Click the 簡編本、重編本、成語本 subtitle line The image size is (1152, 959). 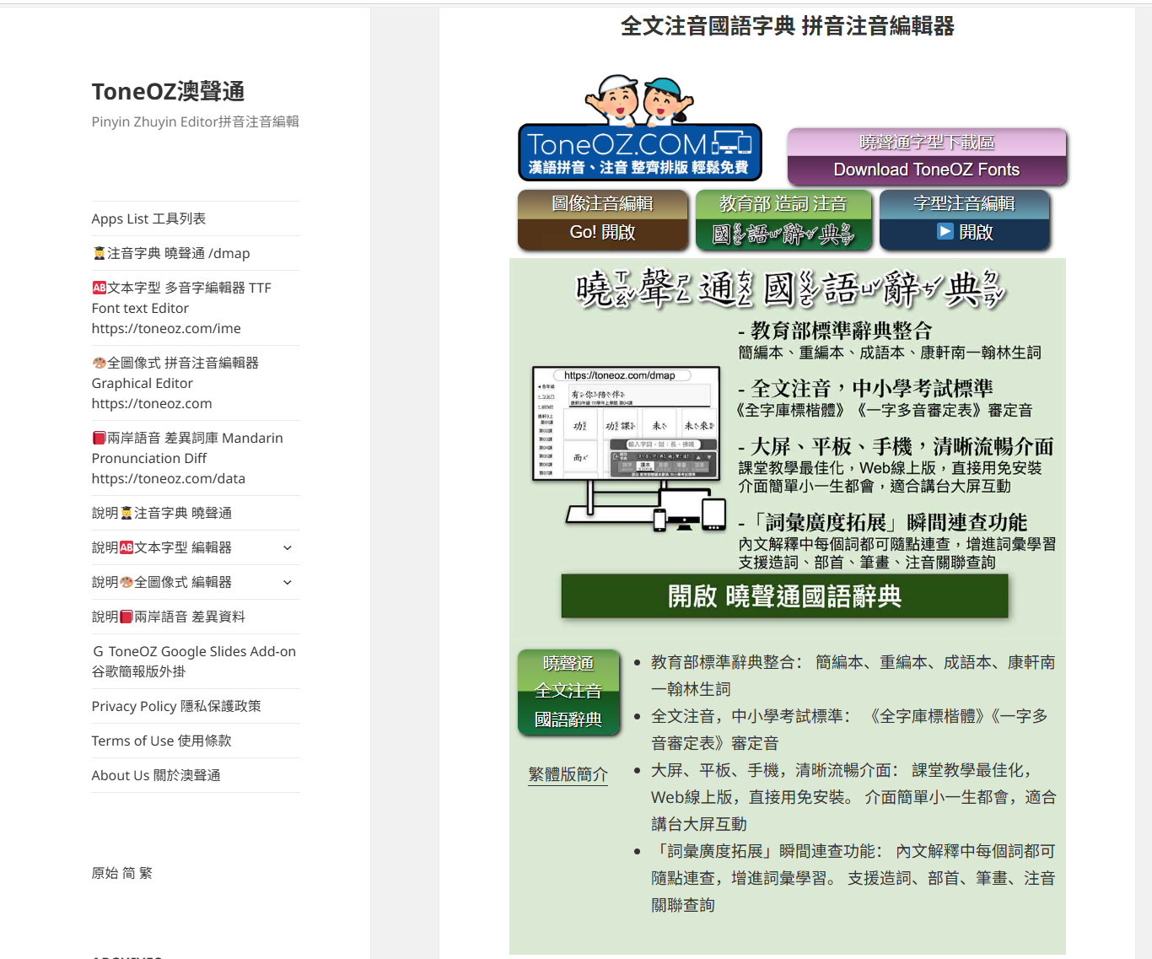coord(890,353)
